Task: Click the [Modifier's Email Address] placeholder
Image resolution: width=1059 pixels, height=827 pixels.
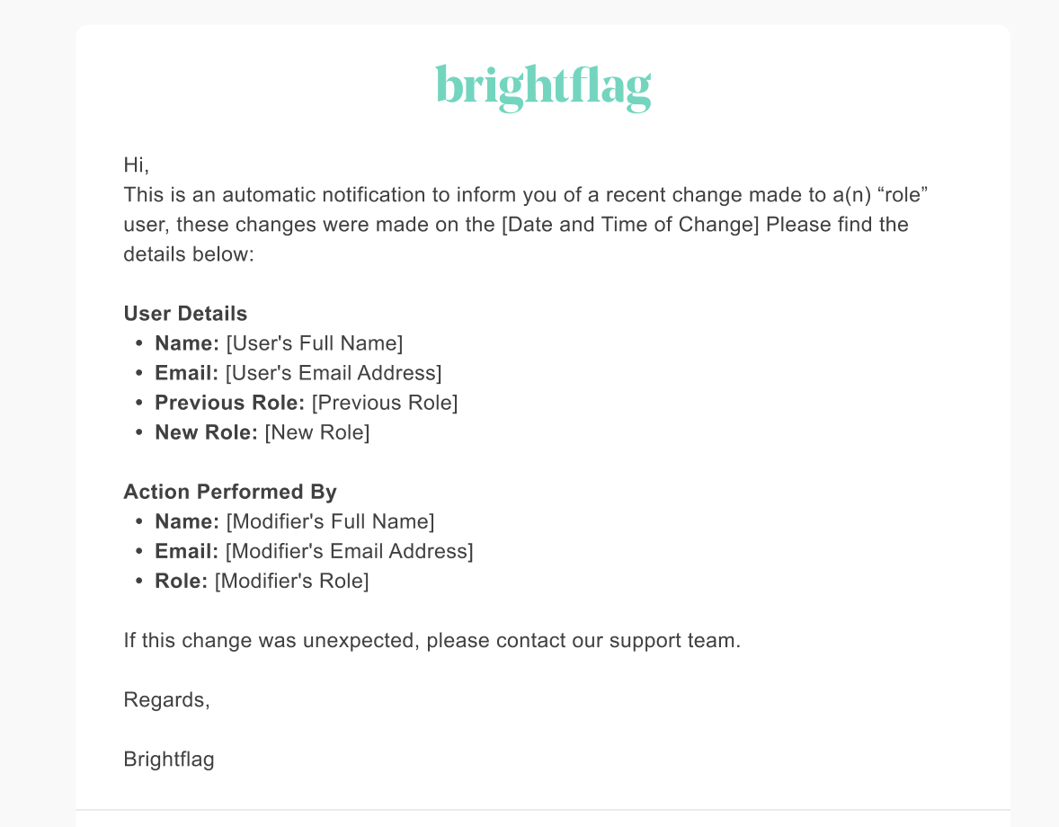Action: tap(349, 551)
